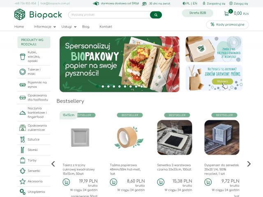Open the shopping cart icon

[226, 14]
